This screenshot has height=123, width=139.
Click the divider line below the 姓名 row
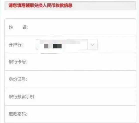click(70, 36)
